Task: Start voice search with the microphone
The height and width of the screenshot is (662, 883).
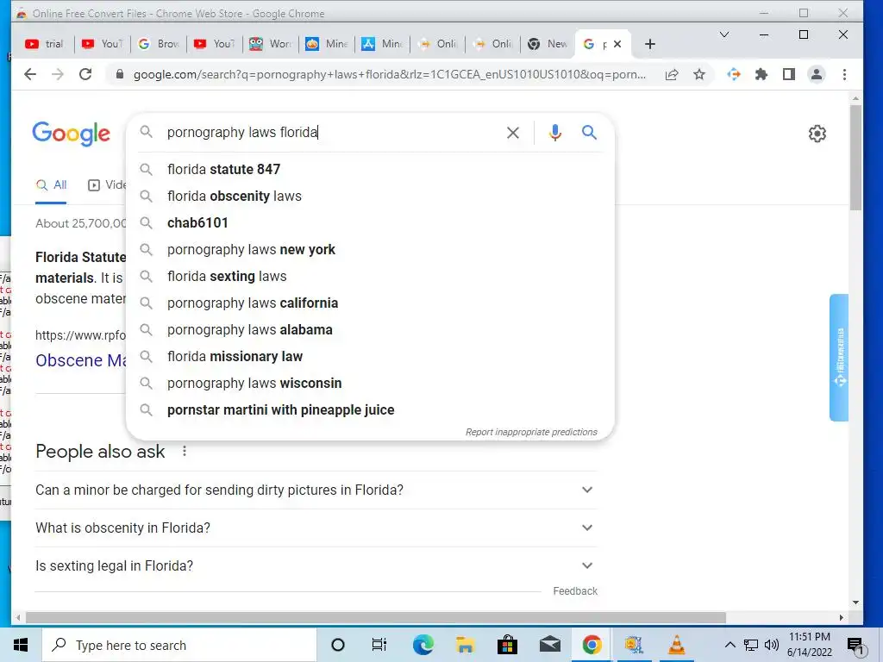Action: point(554,133)
